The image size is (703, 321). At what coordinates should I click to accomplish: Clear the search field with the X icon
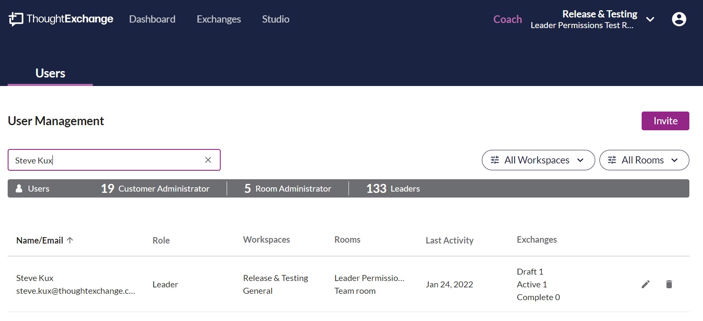point(208,160)
